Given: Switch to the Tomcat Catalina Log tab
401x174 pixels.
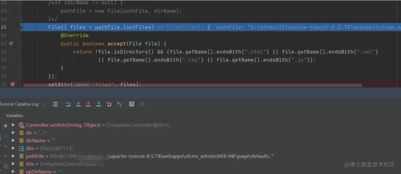Looking at the screenshot, I should point(19,104).
